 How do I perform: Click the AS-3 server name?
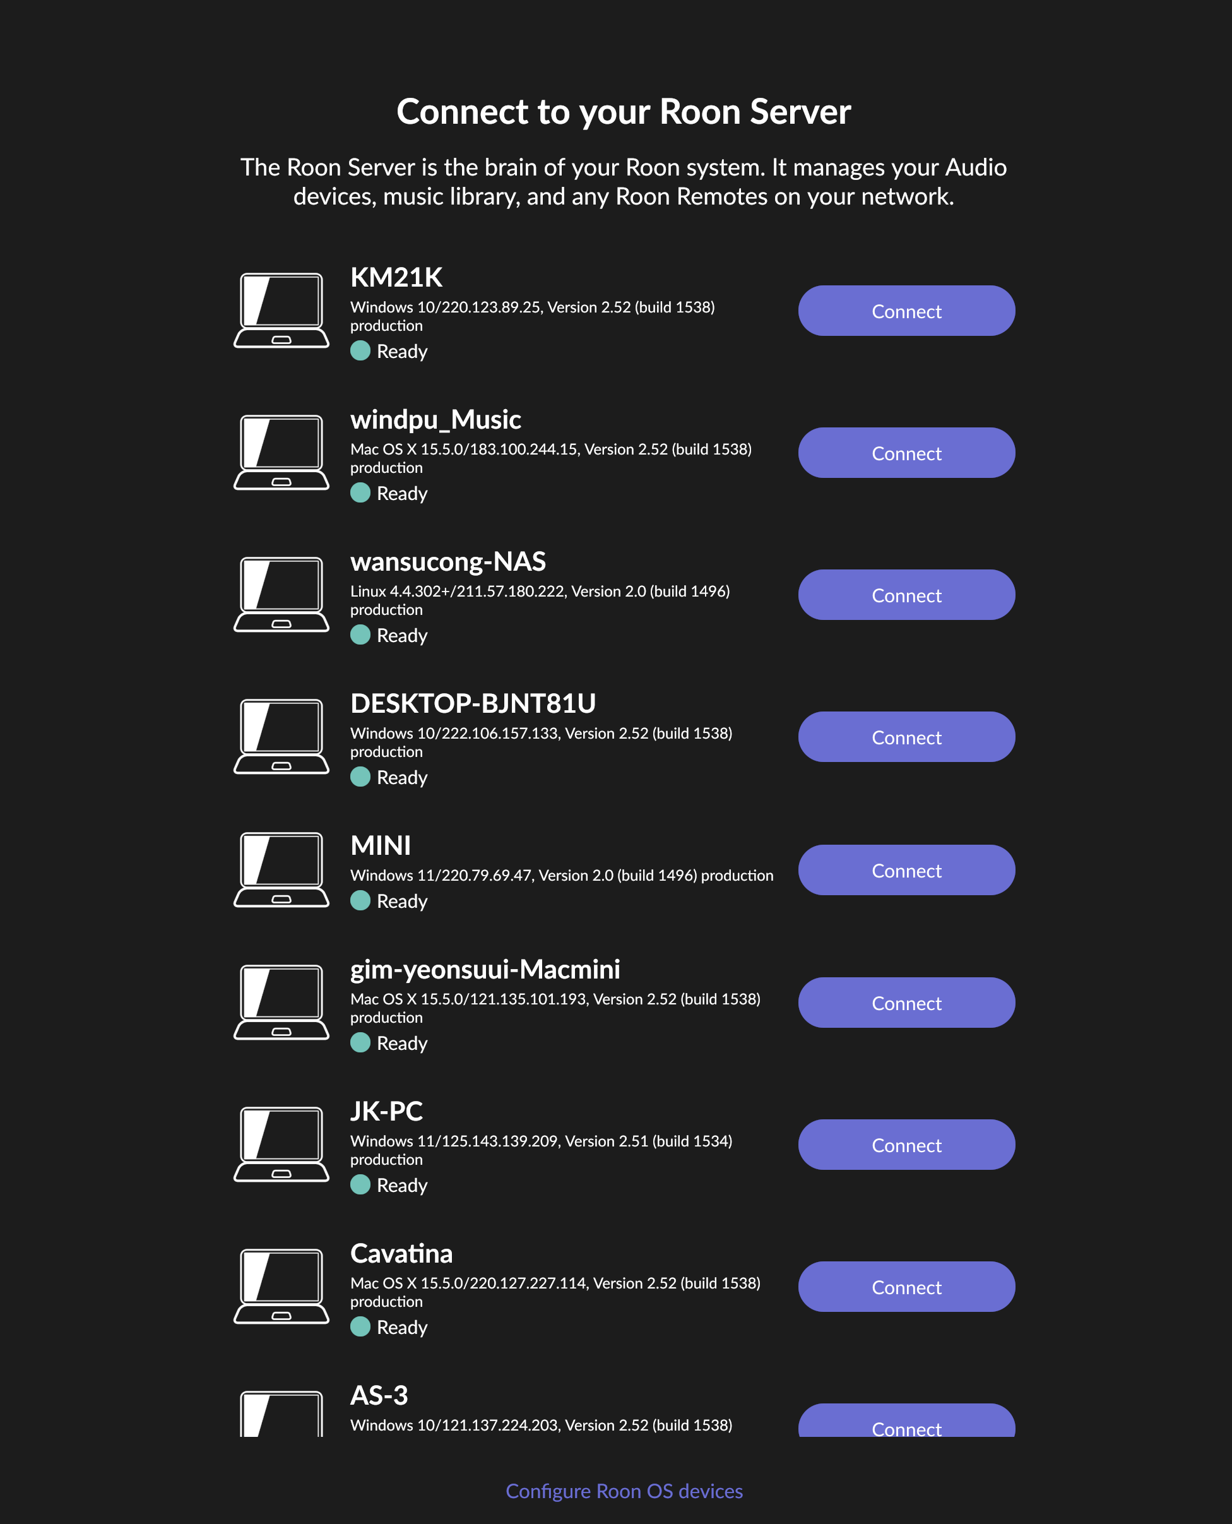(379, 1395)
